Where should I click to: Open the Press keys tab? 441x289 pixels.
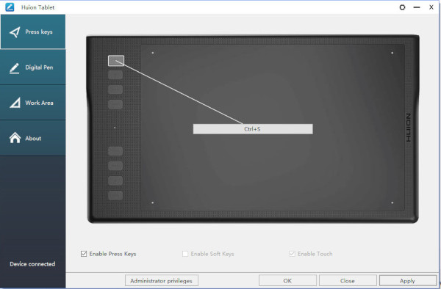point(33,32)
